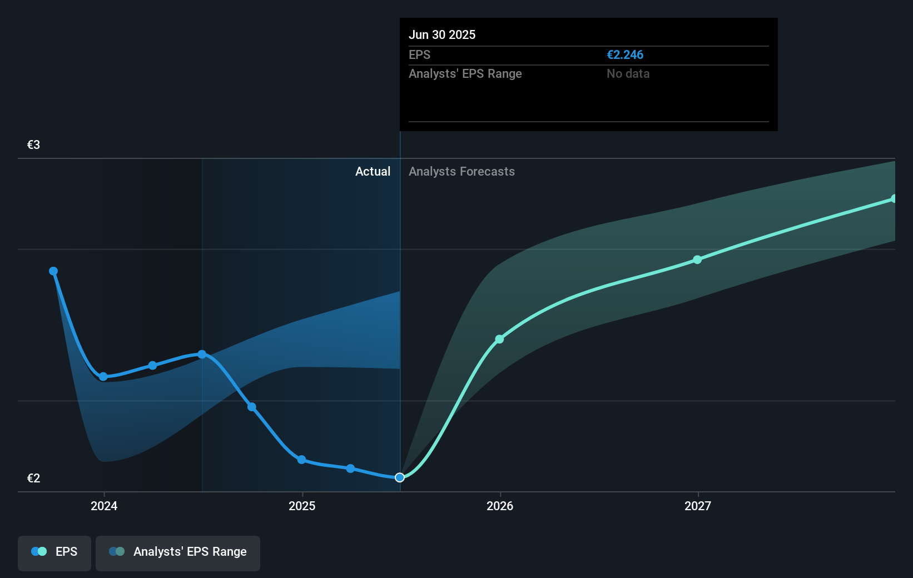Expand the EPS value row in tooltip
The width and height of the screenshot is (913, 578).
(420, 55)
